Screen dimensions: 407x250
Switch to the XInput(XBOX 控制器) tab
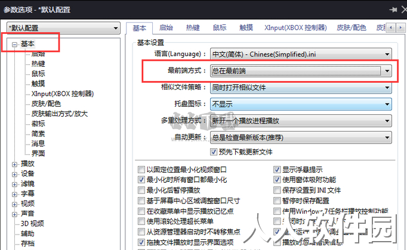[x=295, y=27]
